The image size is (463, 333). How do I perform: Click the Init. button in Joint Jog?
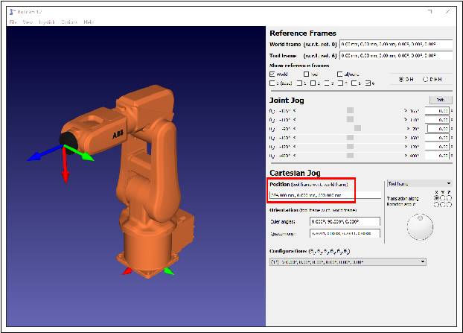coord(440,99)
